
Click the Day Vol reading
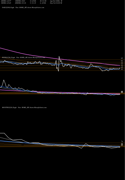pyautogui.click(x=56, y=3)
